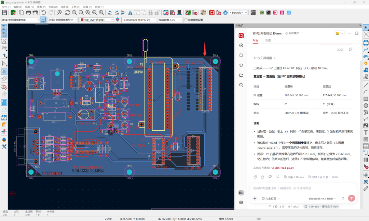Open the find tool (magnifier with A)

[x=59, y=13]
